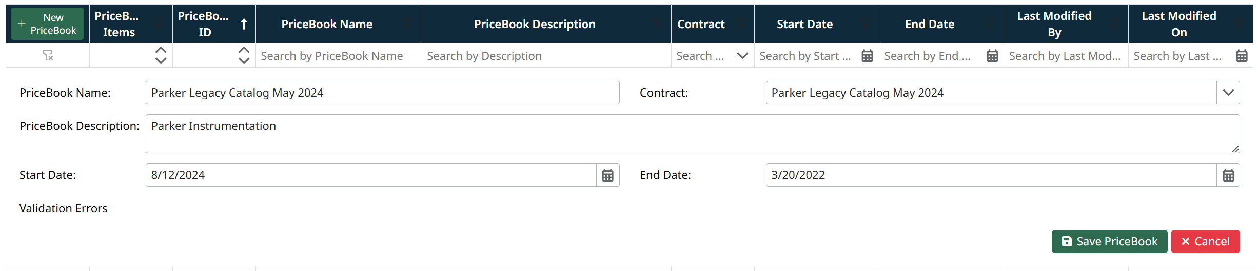Open the Contract dropdown in the form
This screenshot has width=1258, height=271.
pos(1228,93)
